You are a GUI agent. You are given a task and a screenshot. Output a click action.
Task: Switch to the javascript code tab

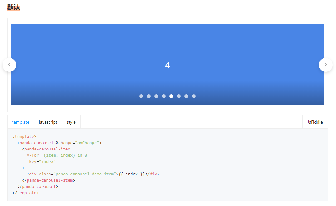(48, 122)
